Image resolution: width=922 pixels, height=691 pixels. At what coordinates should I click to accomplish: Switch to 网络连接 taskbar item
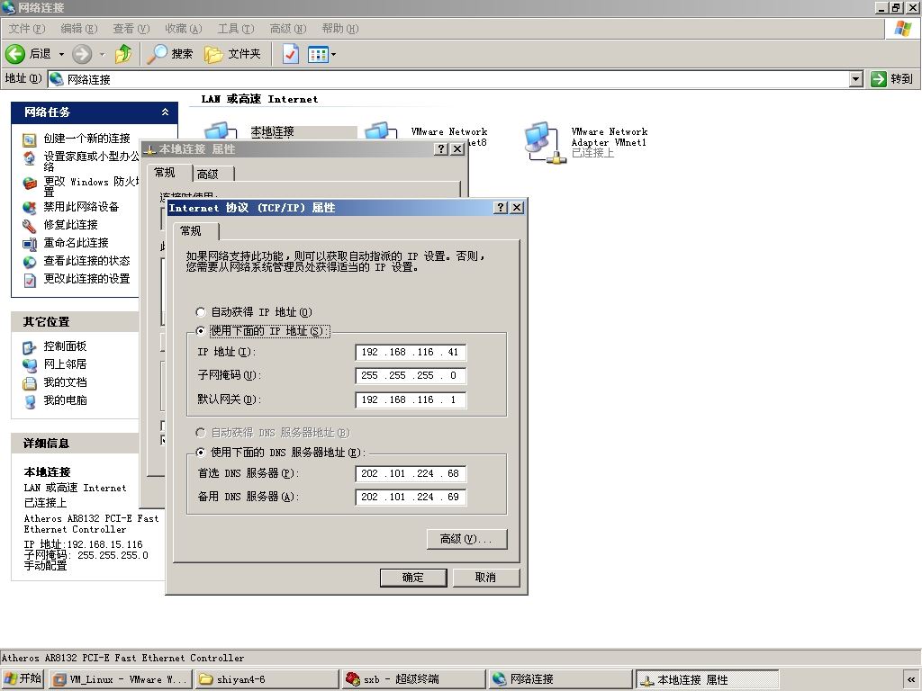pyautogui.click(x=560, y=680)
